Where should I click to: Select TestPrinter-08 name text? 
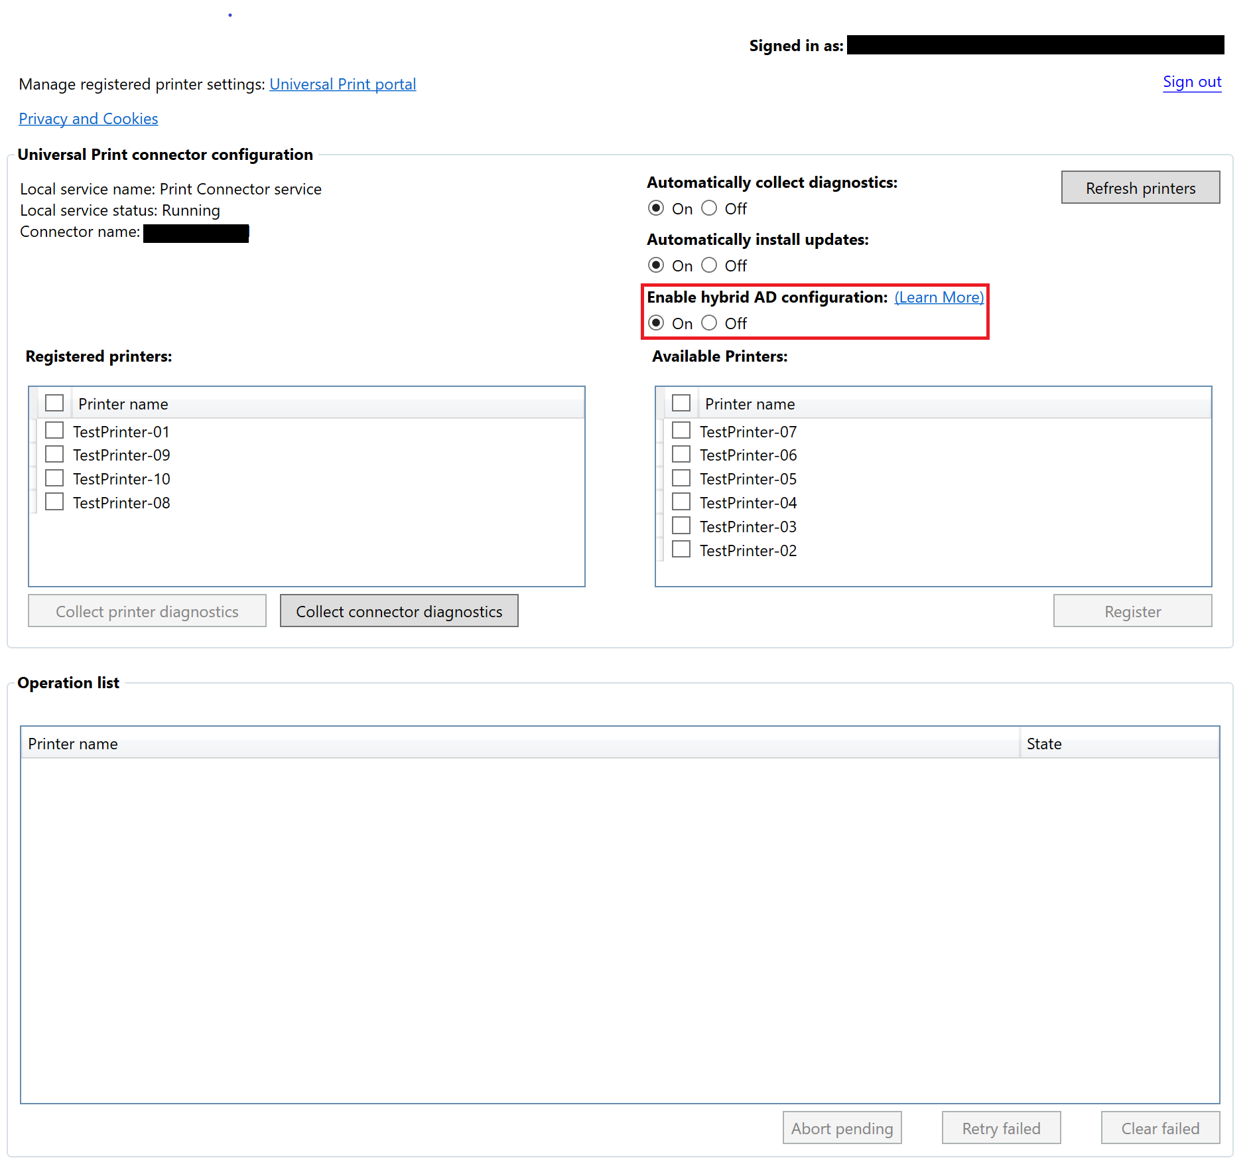(121, 503)
